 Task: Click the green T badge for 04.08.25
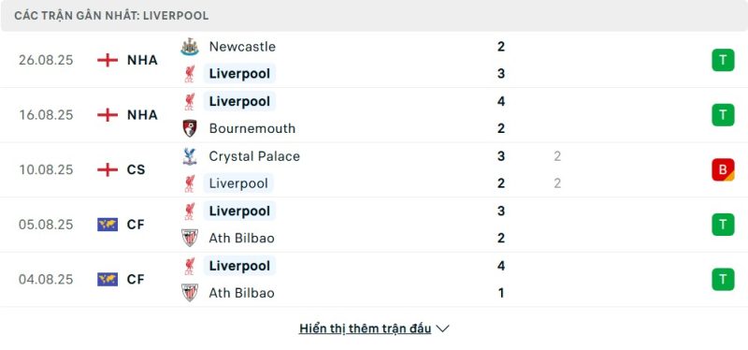click(x=723, y=279)
